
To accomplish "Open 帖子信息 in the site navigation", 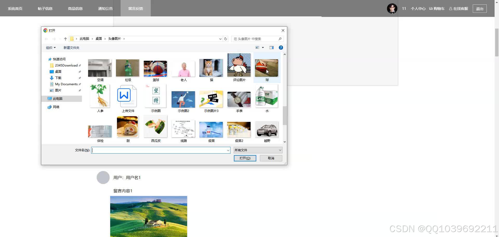I will [45, 9].
